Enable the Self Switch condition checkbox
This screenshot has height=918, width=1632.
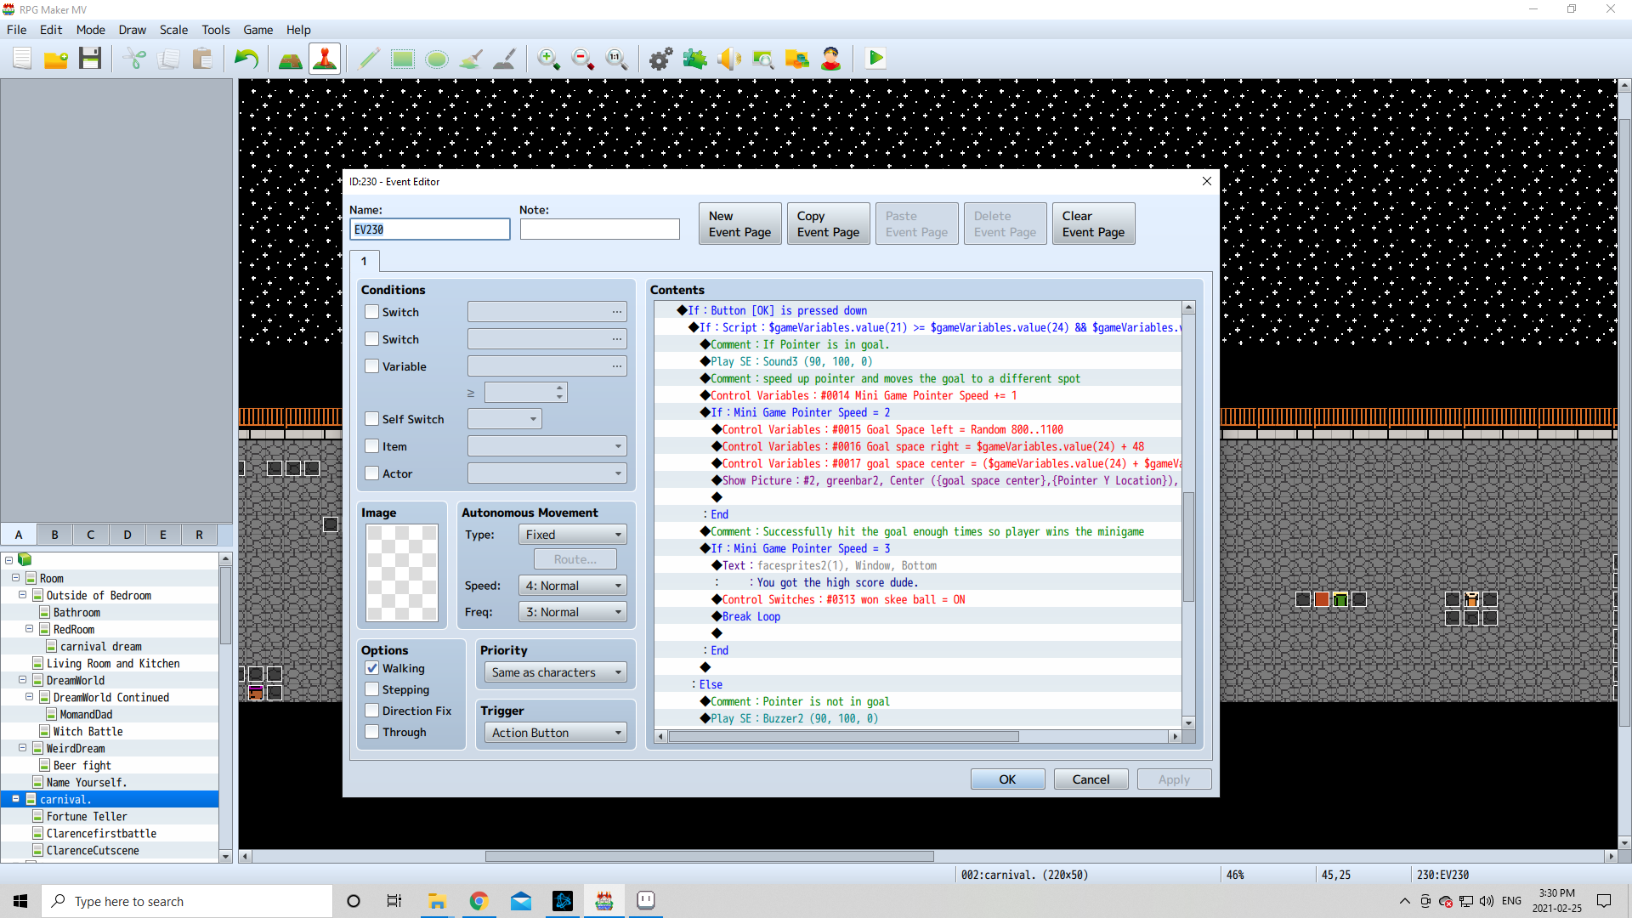[x=371, y=419]
